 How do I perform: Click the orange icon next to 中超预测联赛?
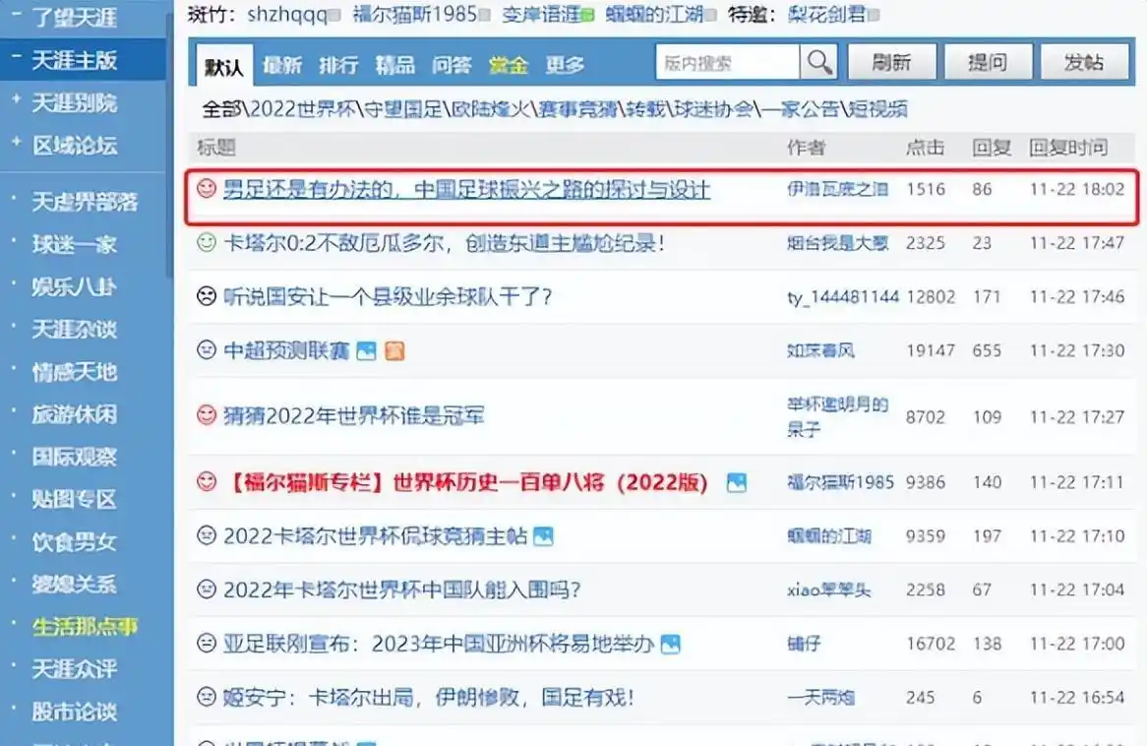394,349
